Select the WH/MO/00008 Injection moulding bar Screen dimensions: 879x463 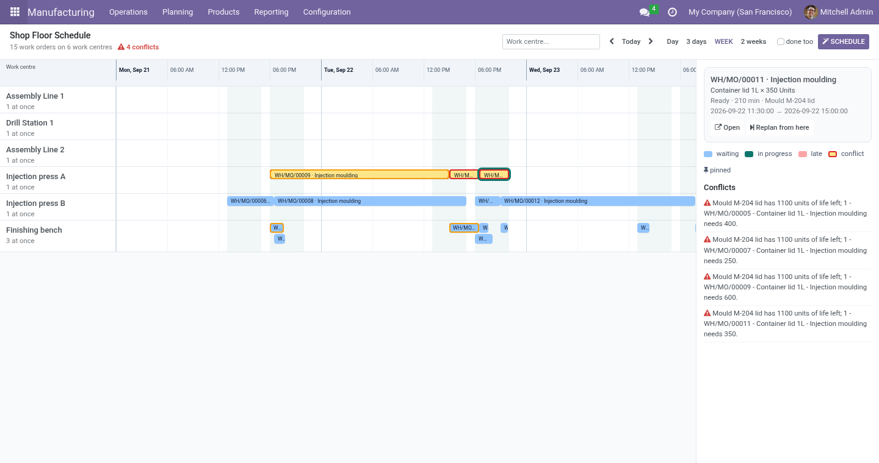pos(370,201)
